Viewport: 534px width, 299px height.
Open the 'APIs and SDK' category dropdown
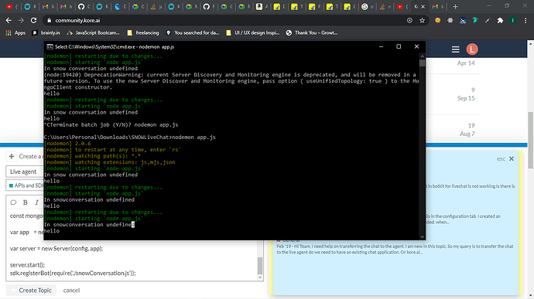click(x=25, y=185)
